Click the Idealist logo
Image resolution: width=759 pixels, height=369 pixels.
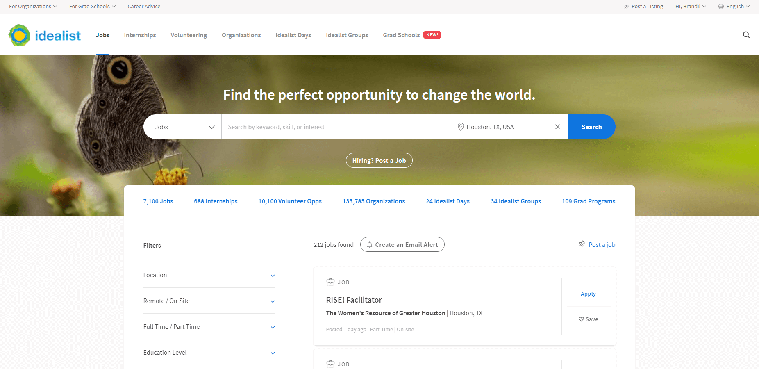click(45, 35)
